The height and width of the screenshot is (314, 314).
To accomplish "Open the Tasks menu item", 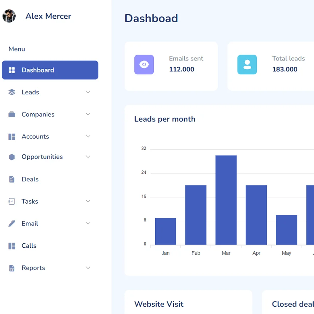I will point(30,201).
